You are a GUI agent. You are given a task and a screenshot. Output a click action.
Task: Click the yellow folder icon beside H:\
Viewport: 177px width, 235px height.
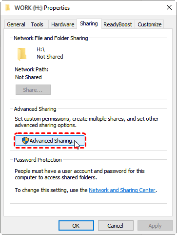pyautogui.click(x=22, y=54)
